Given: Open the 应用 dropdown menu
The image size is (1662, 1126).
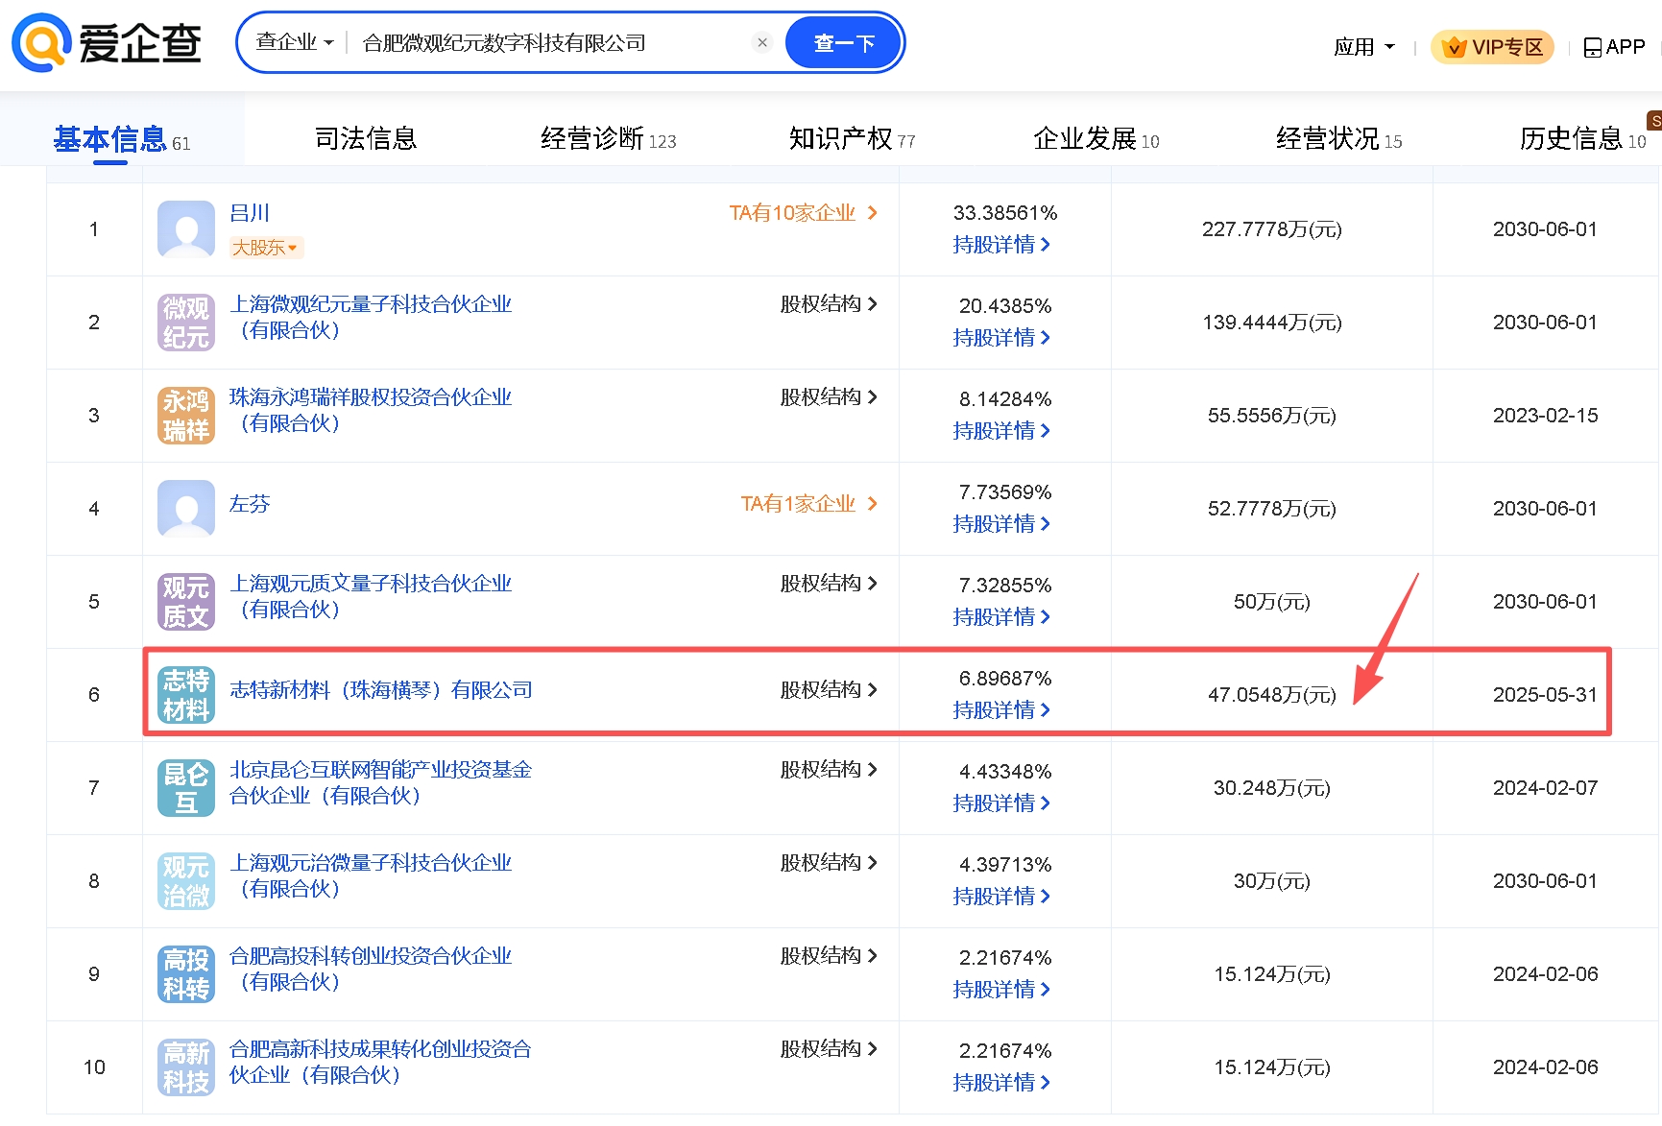Looking at the screenshot, I should pyautogui.click(x=1364, y=47).
